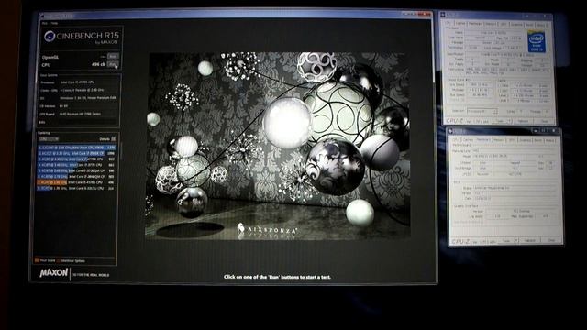Open the Memory tab in upper CPU-Z window

point(491,24)
